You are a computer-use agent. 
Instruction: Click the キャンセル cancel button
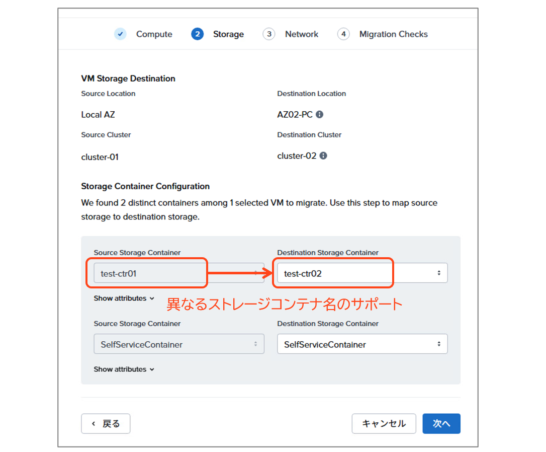(x=384, y=424)
